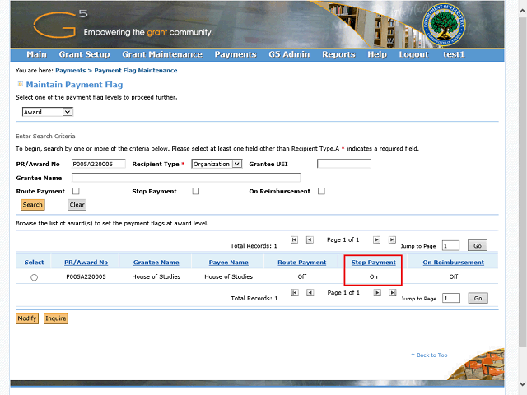This screenshot has width=527, height=395.
Task: Click last-page arrow above the results table
Action: 393,239
